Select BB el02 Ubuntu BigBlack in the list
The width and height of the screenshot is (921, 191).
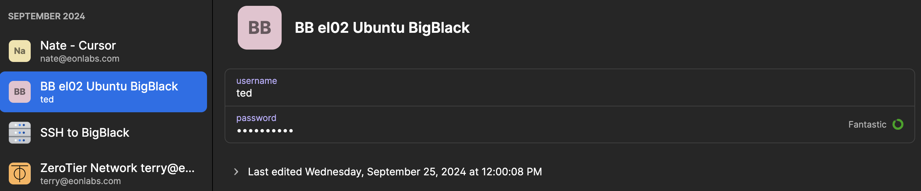pos(109,86)
